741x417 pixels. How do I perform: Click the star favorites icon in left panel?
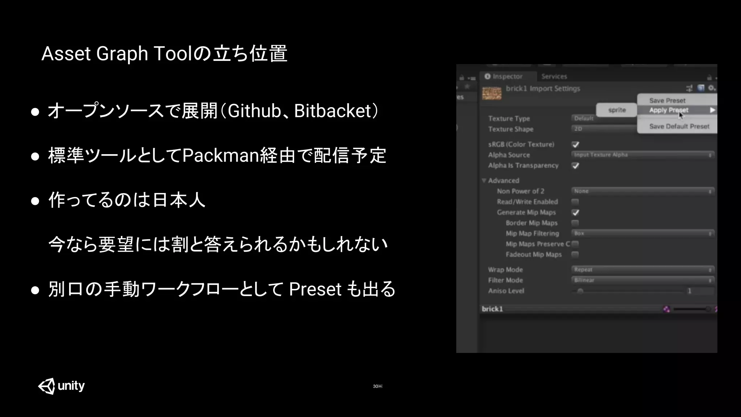[x=467, y=87]
